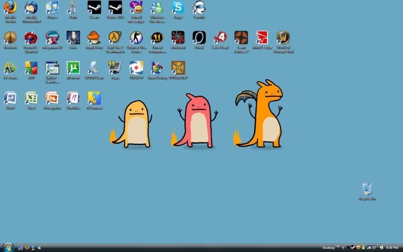Launch Mozilla Thunderbird from the desktop
Viewport: 403px width, 252px height.
pos(31,12)
